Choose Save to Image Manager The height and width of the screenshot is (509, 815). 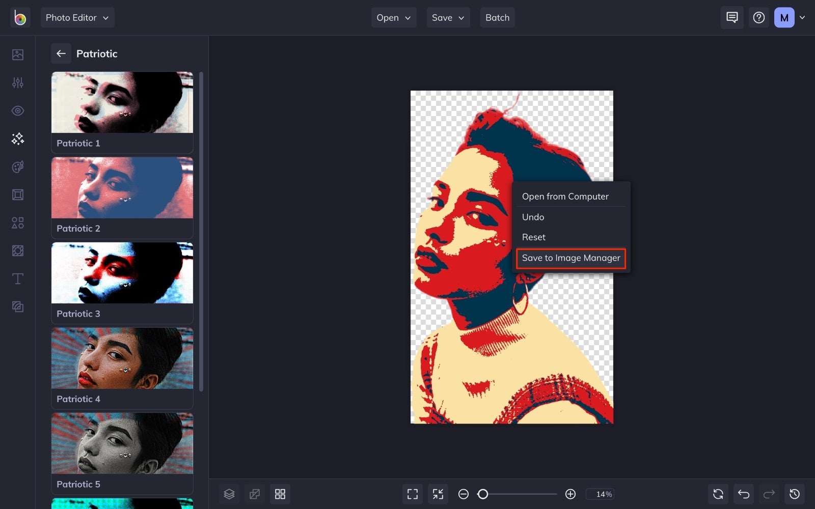click(x=571, y=258)
